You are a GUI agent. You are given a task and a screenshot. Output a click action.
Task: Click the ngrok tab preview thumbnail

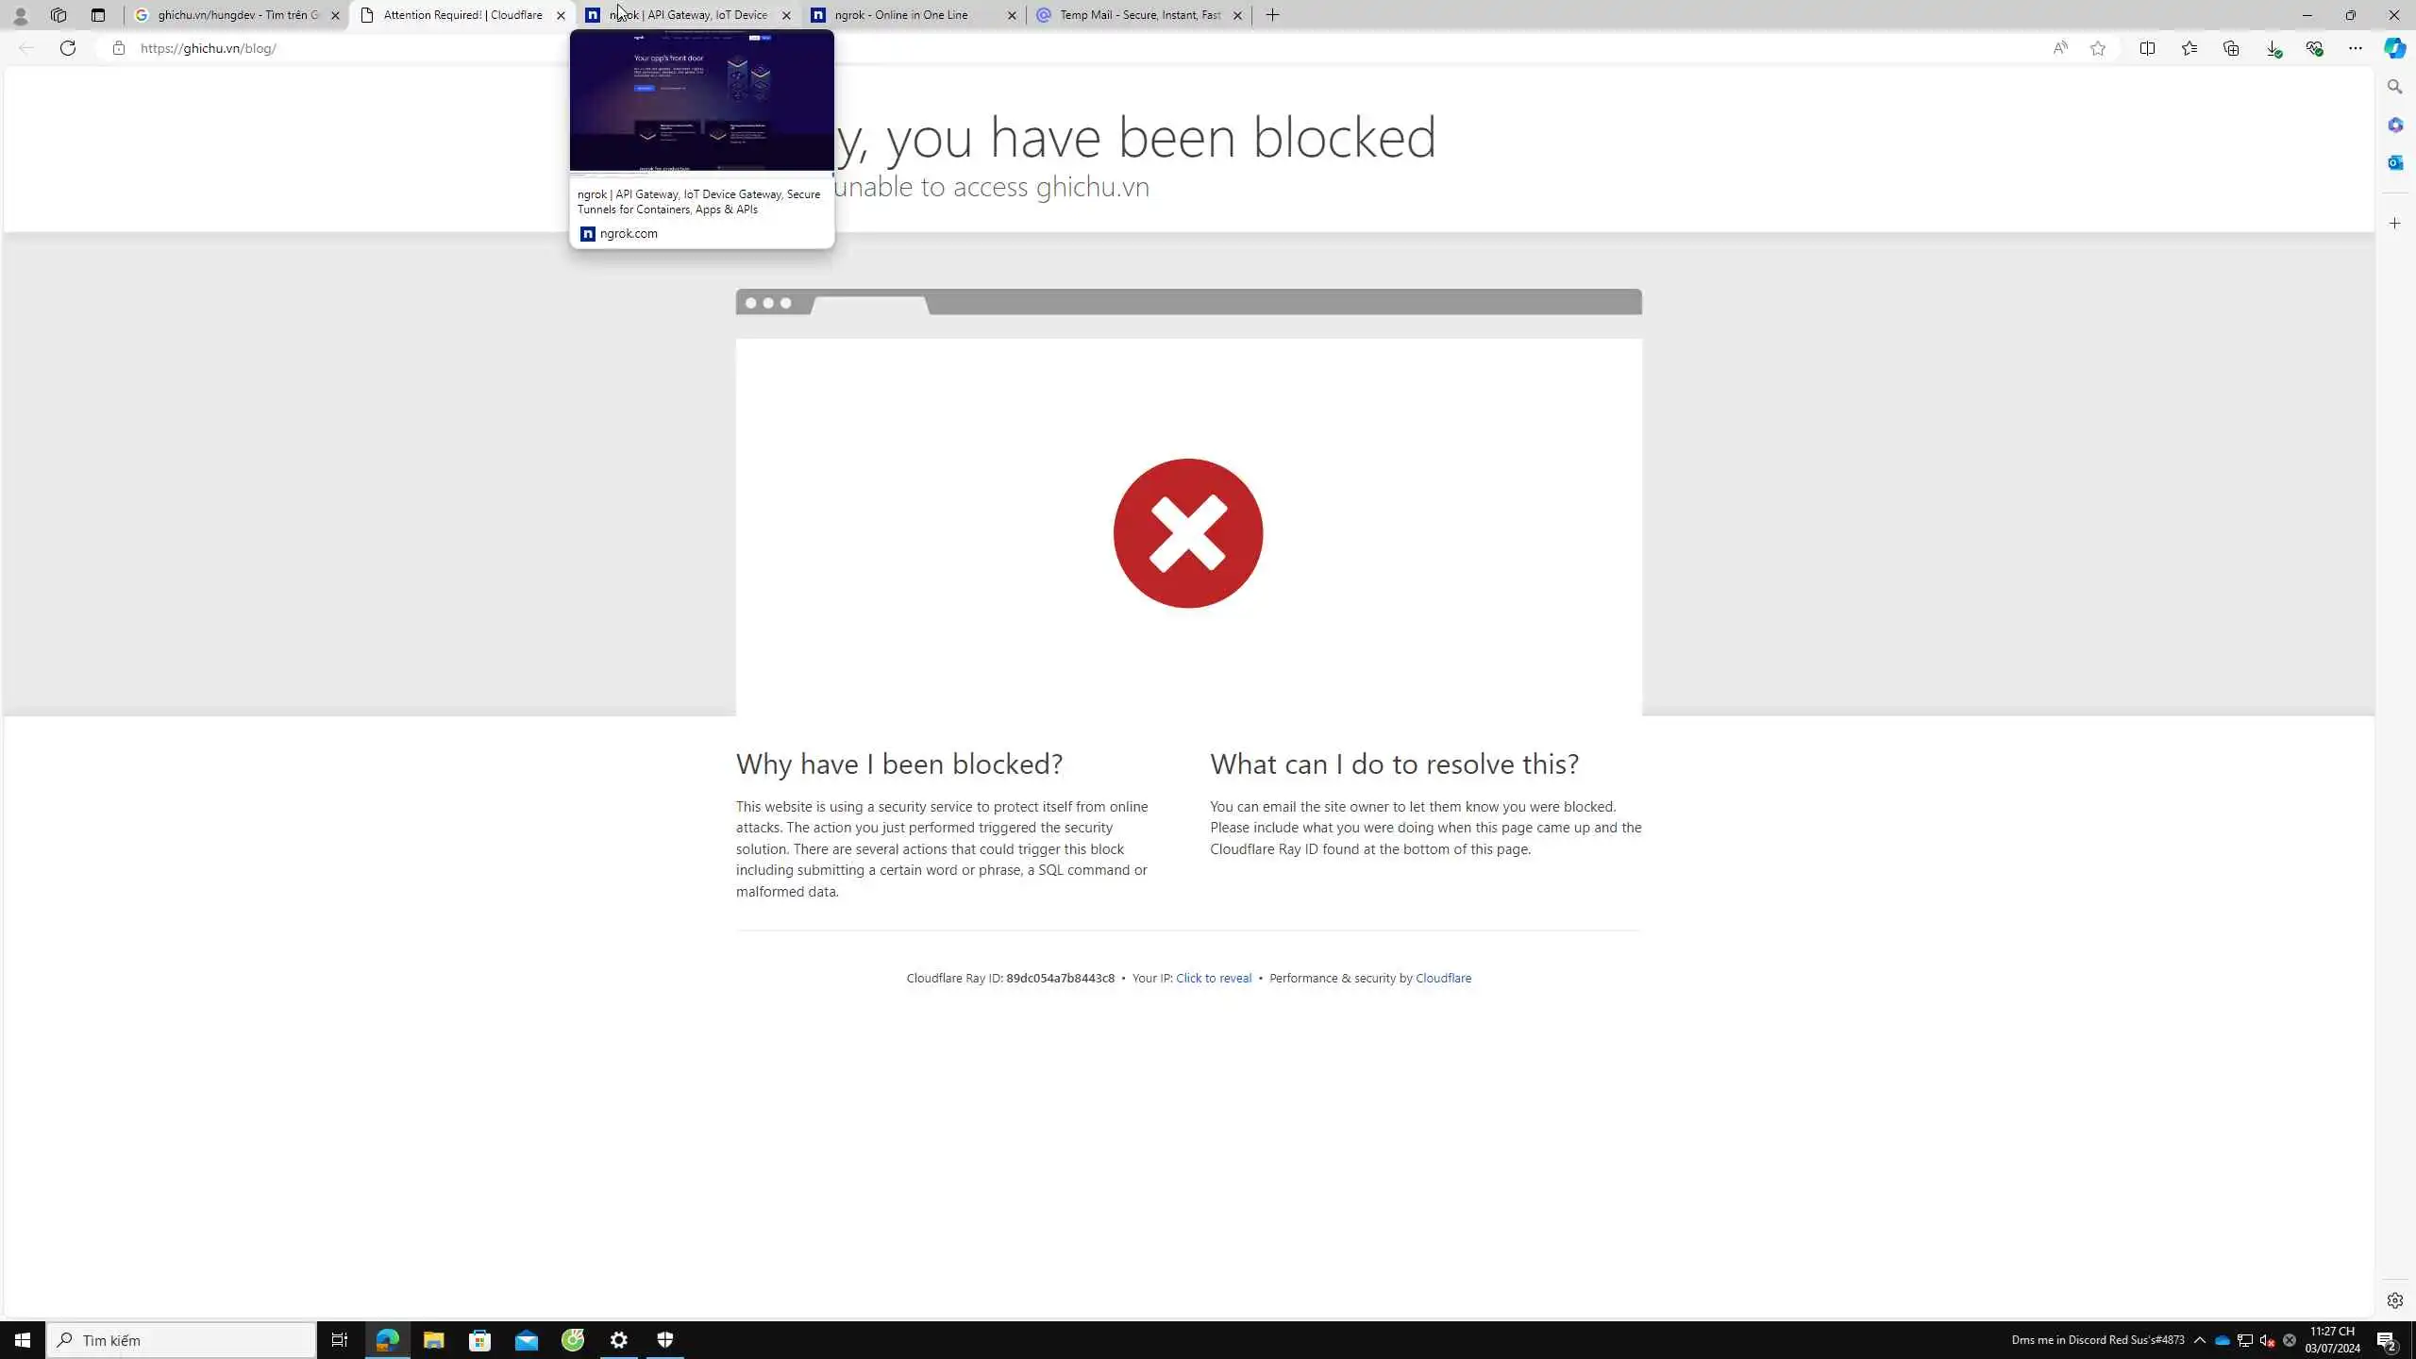tap(701, 100)
